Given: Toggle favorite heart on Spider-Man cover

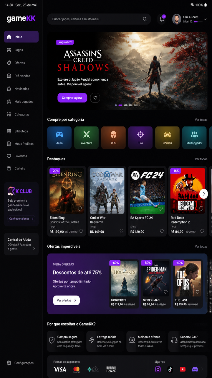Looking at the screenshot, I should [x=166, y=292].
